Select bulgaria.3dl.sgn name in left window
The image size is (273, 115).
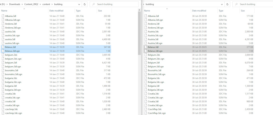(13, 90)
